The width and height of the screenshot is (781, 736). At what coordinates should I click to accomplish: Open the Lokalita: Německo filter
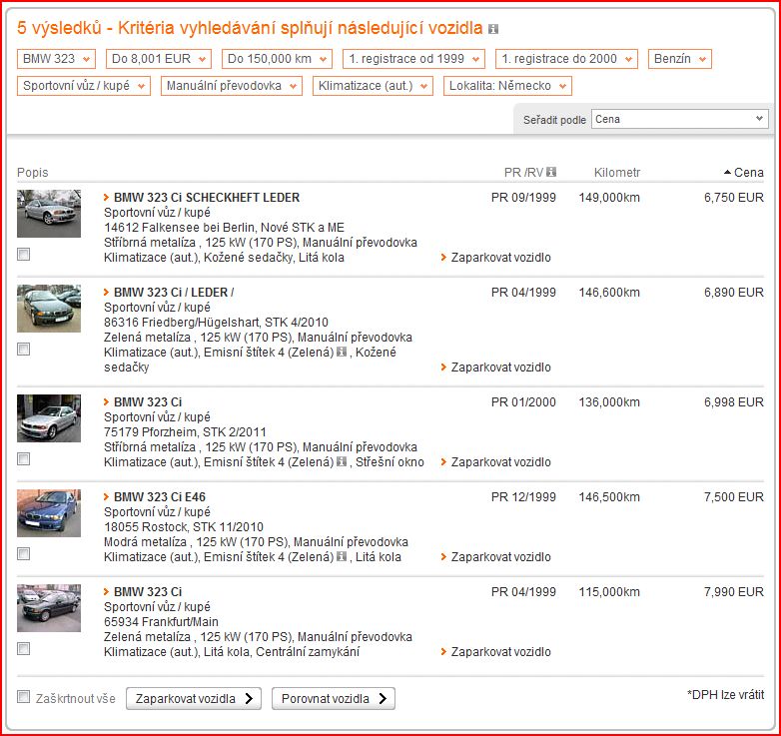(507, 86)
